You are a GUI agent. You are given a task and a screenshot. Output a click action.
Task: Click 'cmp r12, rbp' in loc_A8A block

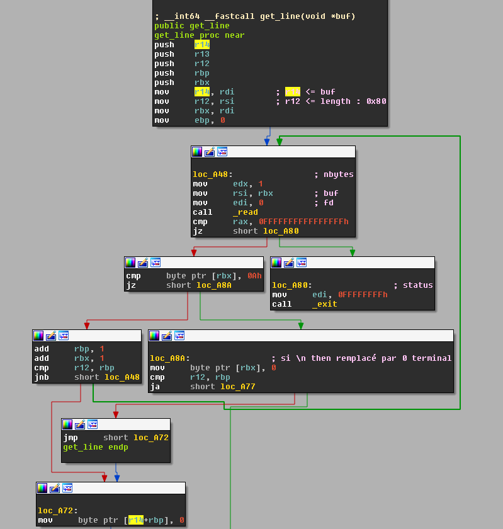pyautogui.click(x=190, y=377)
